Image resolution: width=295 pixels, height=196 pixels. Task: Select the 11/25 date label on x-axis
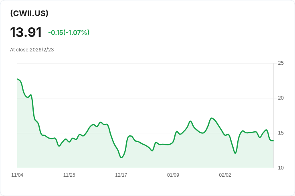click(69, 175)
